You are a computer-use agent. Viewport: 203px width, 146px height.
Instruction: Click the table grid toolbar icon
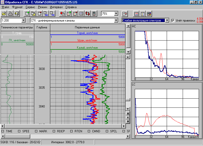(x=81, y=13)
